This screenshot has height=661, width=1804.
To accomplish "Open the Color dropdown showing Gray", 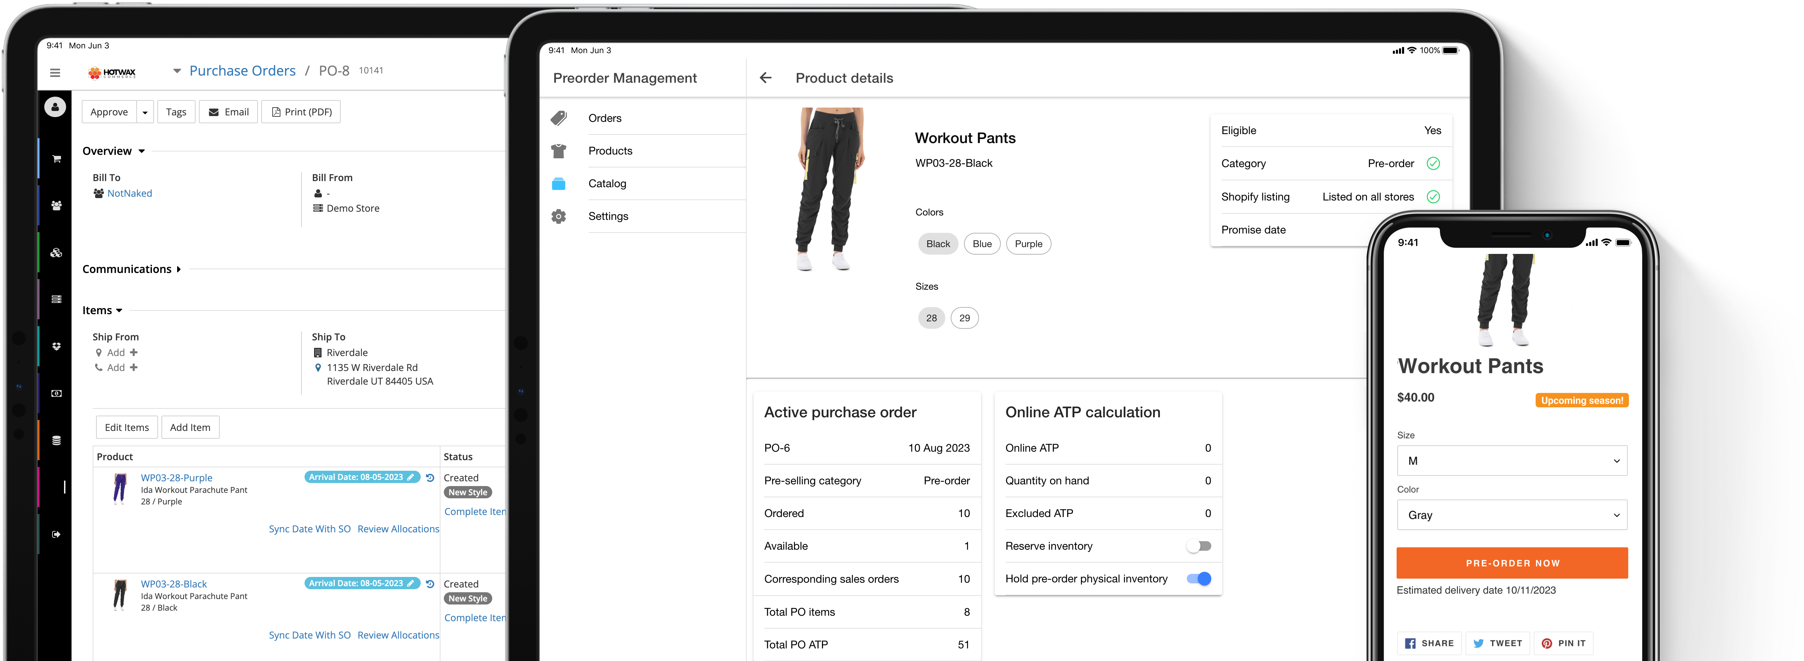I will point(1511,515).
